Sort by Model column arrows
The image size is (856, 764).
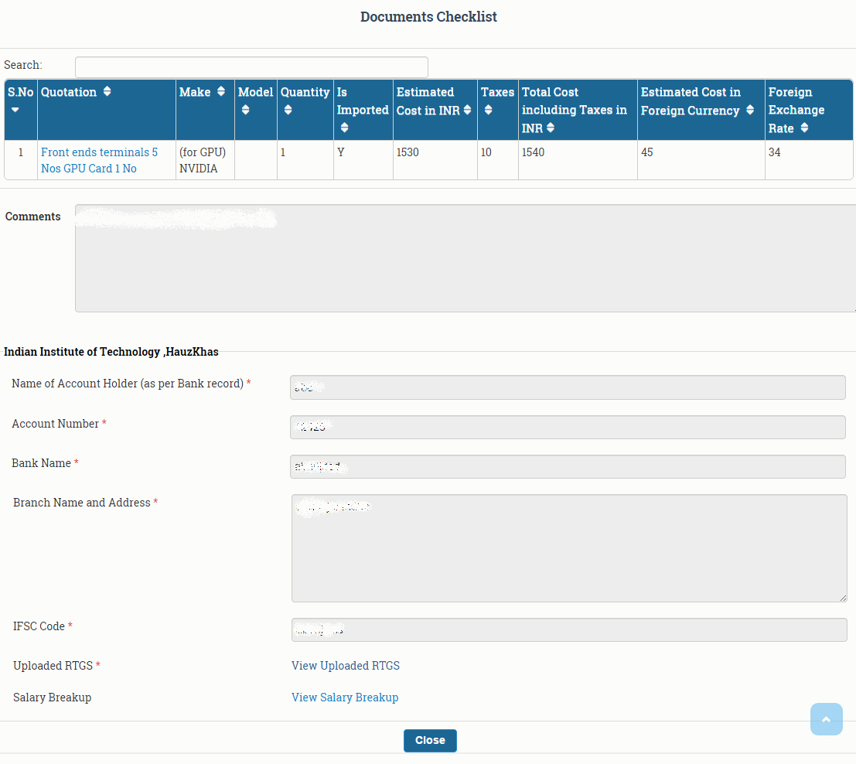pyautogui.click(x=245, y=111)
